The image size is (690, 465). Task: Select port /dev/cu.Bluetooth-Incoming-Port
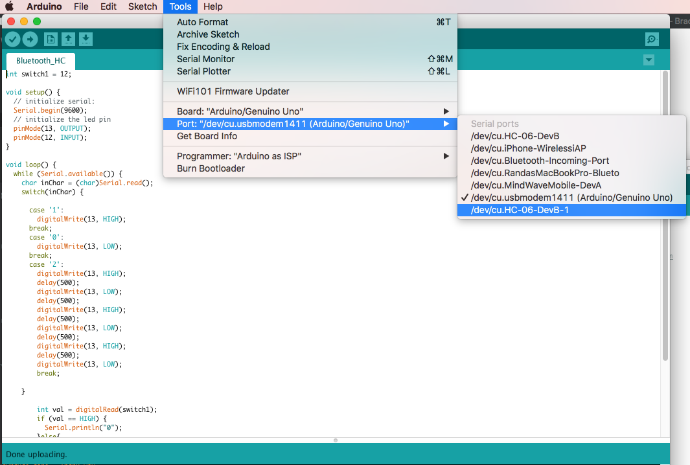(x=571, y=161)
